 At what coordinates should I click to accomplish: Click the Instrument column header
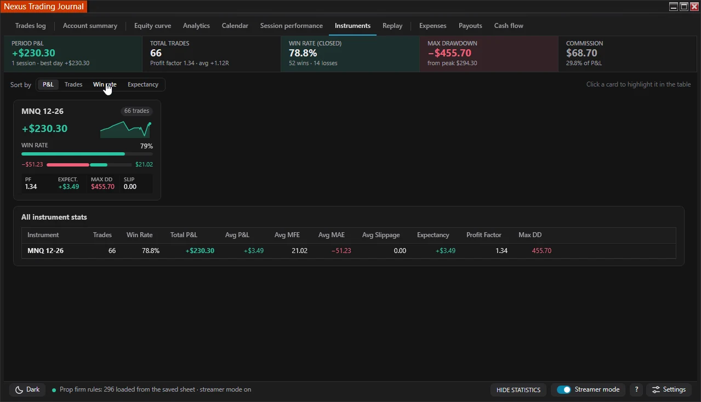coord(43,235)
